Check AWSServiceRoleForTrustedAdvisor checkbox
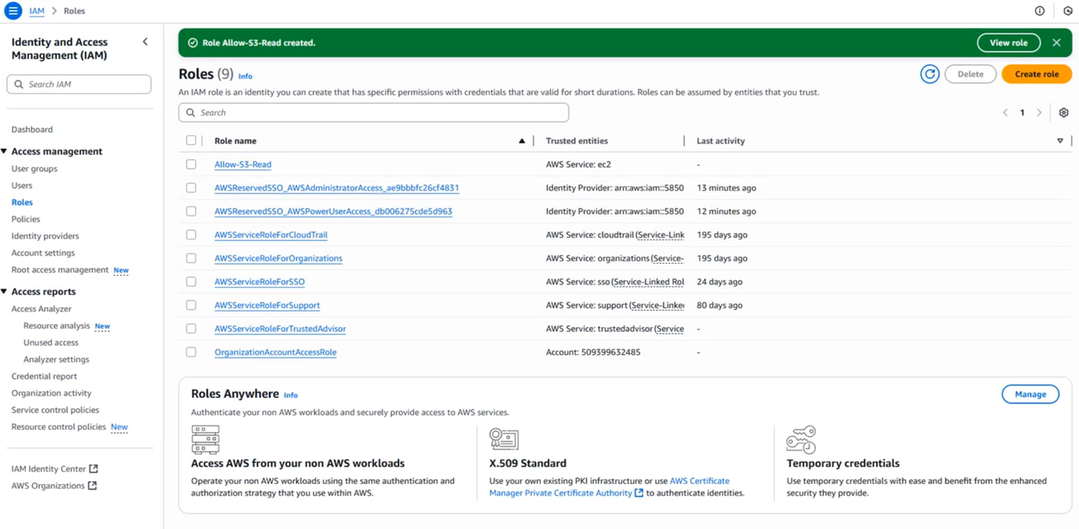The width and height of the screenshot is (1079, 529). tap(191, 328)
